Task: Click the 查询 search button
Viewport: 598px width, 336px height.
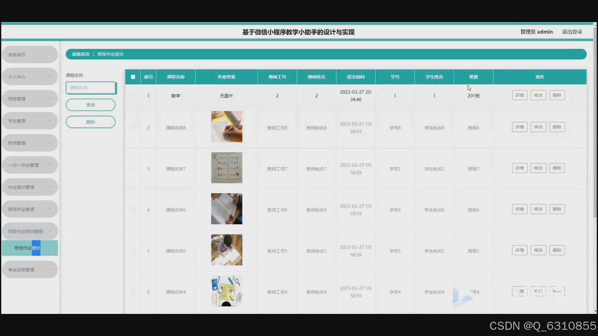Action: click(x=90, y=105)
